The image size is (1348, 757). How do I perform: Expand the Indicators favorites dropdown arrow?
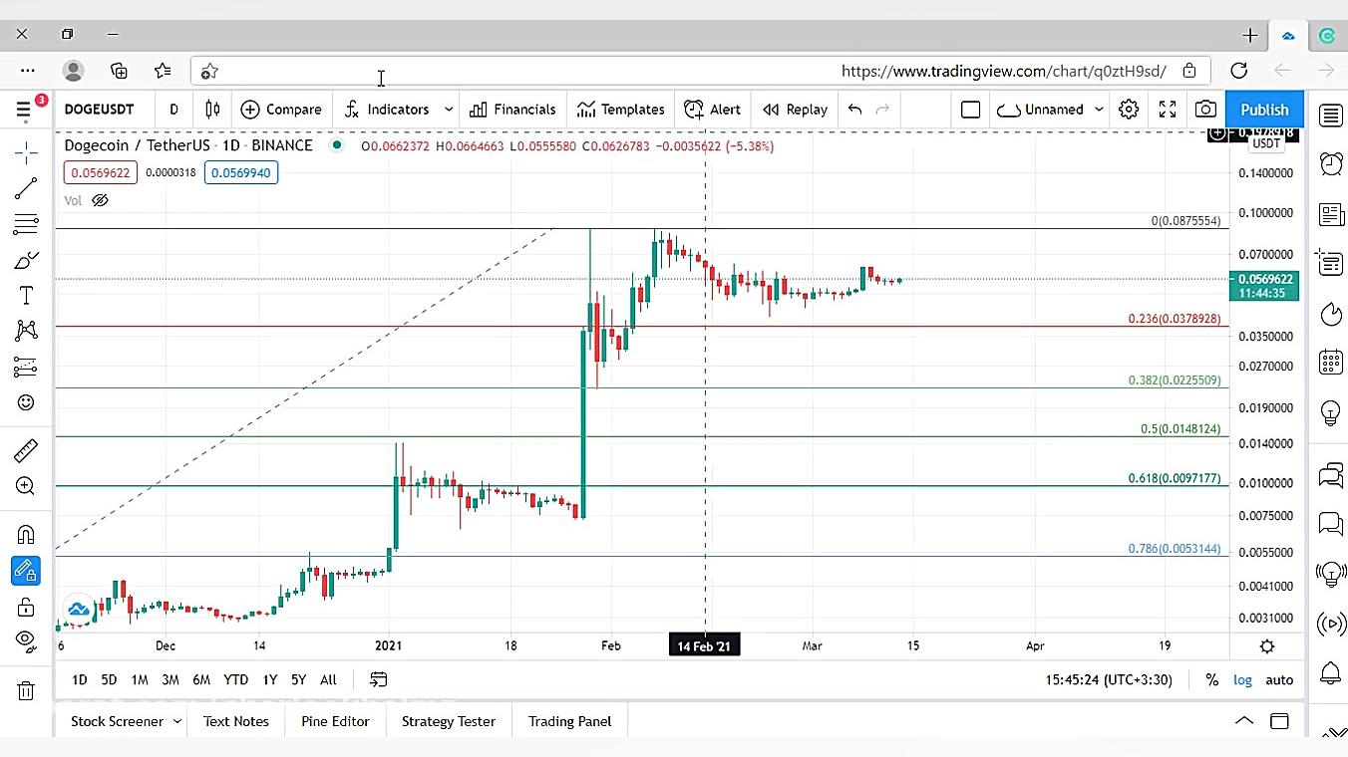[x=449, y=110]
